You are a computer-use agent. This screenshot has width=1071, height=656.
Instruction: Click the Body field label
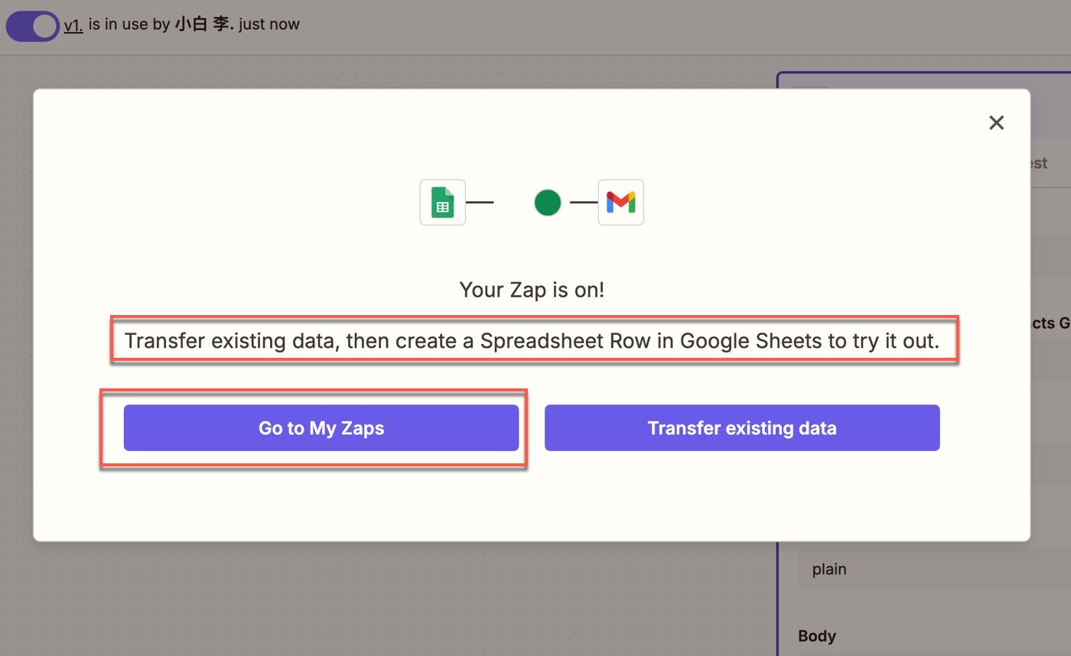(817, 636)
